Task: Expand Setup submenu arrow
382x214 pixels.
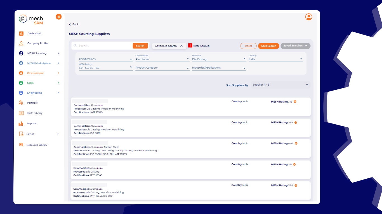Action: 58,134
